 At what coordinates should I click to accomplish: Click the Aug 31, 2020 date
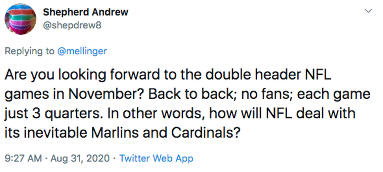pyautogui.click(x=80, y=158)
